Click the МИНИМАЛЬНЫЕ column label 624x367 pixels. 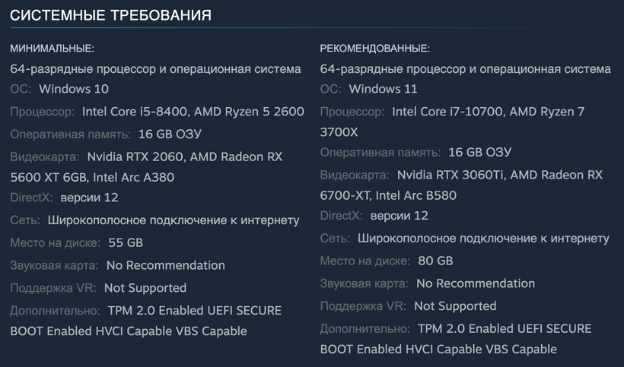point(52,49)
